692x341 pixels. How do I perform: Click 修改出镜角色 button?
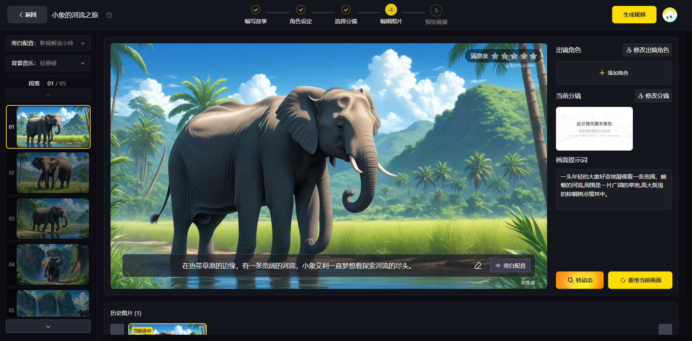click(647, 50)
